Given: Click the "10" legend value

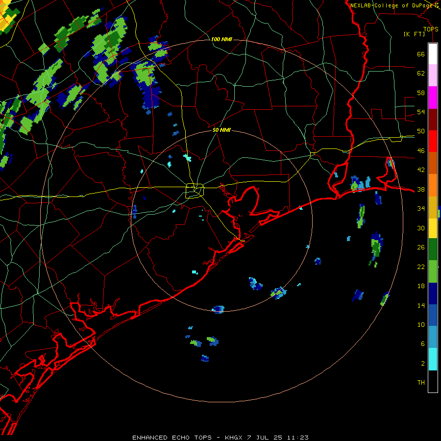Looking at the screenshot, I should (x=421, y=325).
